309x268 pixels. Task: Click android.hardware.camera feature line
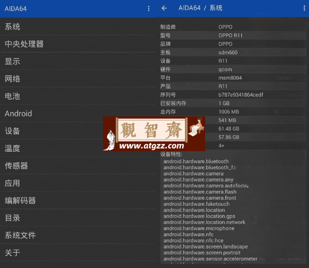[193, 174]
